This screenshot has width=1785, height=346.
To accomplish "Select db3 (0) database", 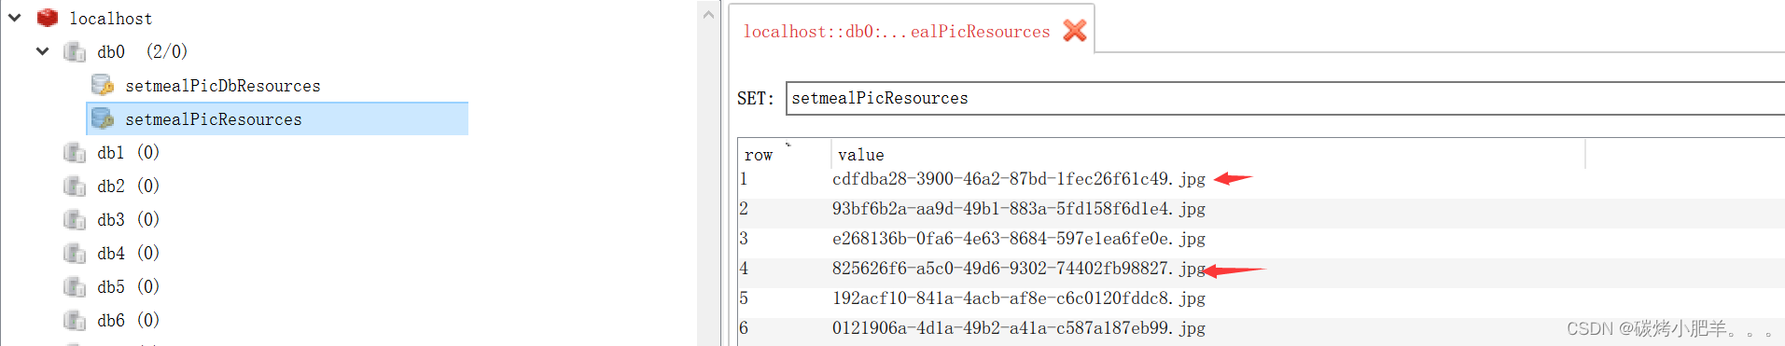I will click(x=128, y=219).
